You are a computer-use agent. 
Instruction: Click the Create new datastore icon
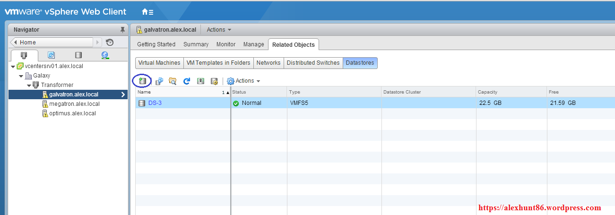[x=142, y=81]
